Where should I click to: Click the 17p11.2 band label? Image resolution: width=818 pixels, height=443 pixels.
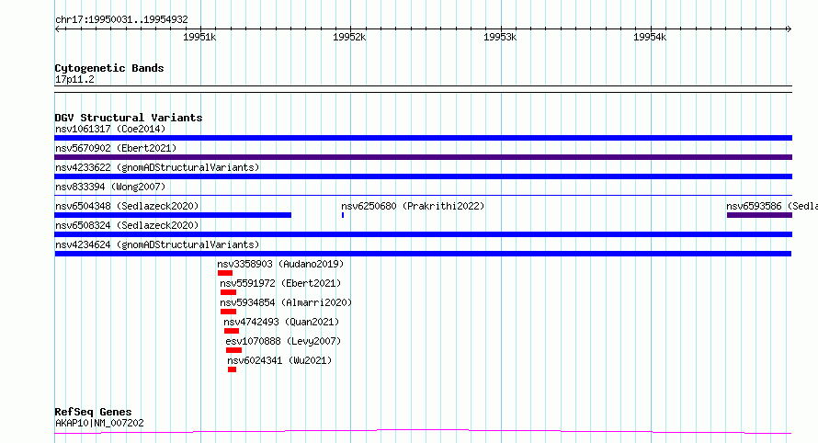click(74, 79)
